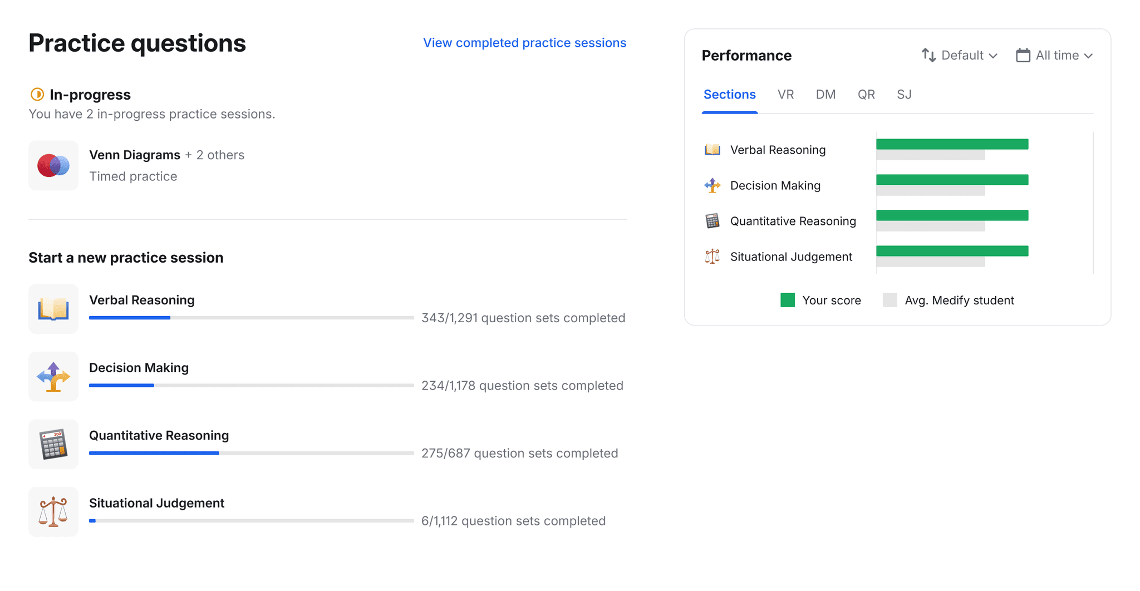
Task: Click the Verbal Reasoning book icon tile
Action: coord(53,309)
